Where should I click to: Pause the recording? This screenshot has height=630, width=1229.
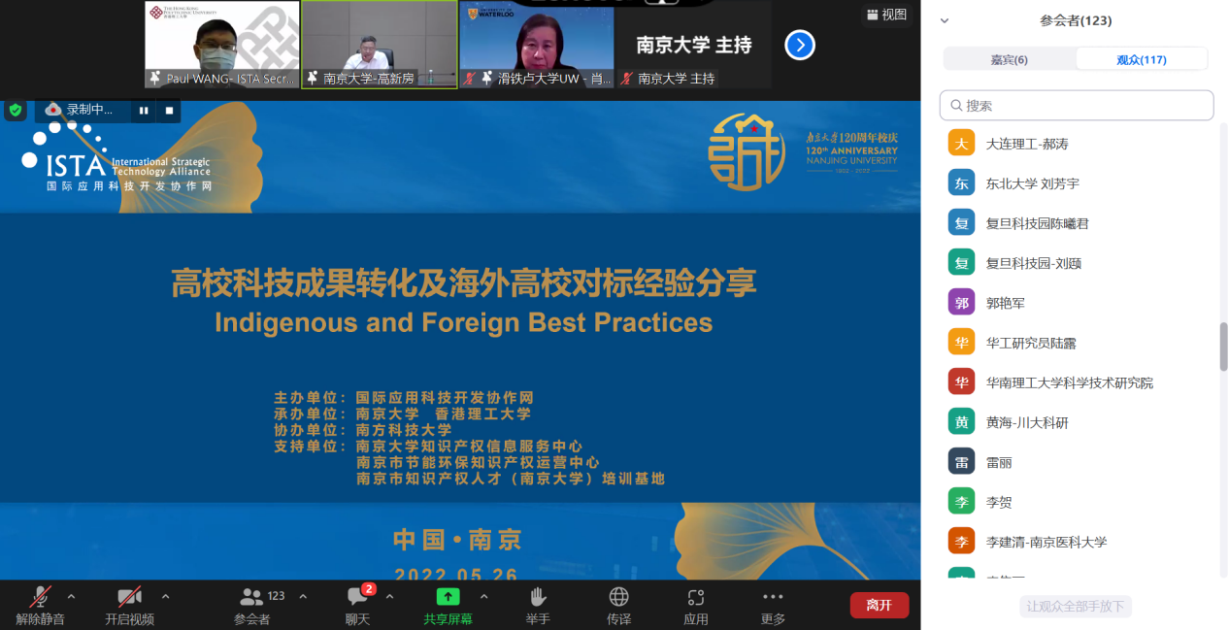144,111
